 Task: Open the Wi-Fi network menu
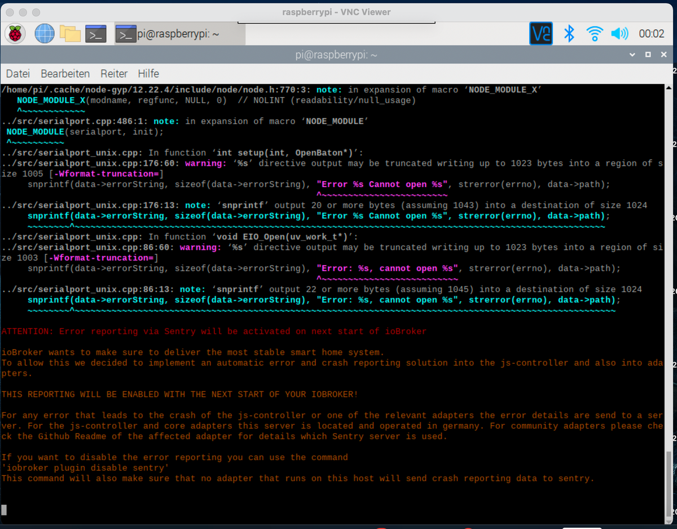point(594,34)
